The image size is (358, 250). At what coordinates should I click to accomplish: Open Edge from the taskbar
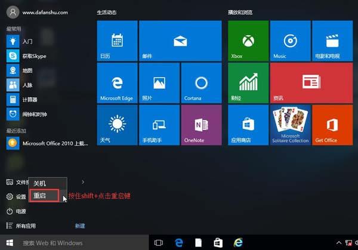(x=178, y=243)
